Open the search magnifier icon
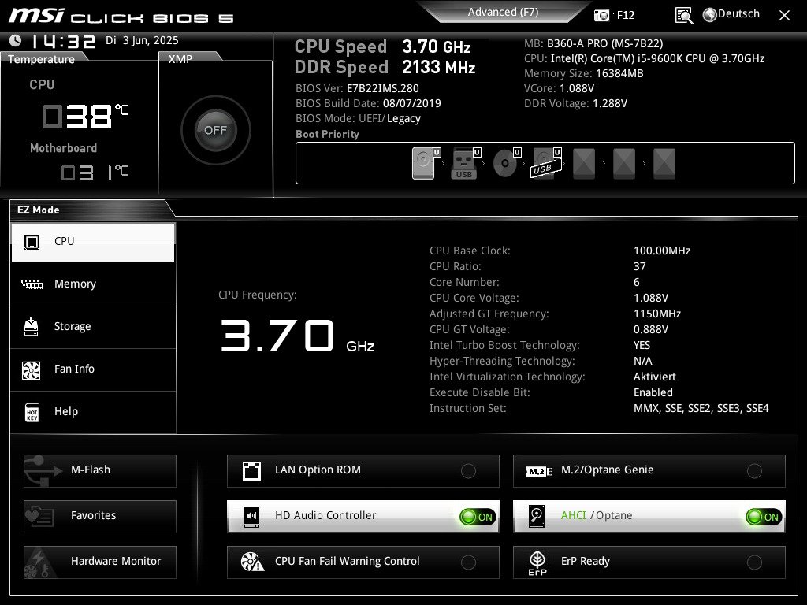Screen dimensions: 807x605 coord(683,16)
